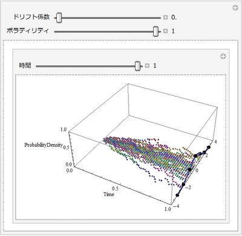Click middle of ボラティリティ slider track

pos(108,32)
